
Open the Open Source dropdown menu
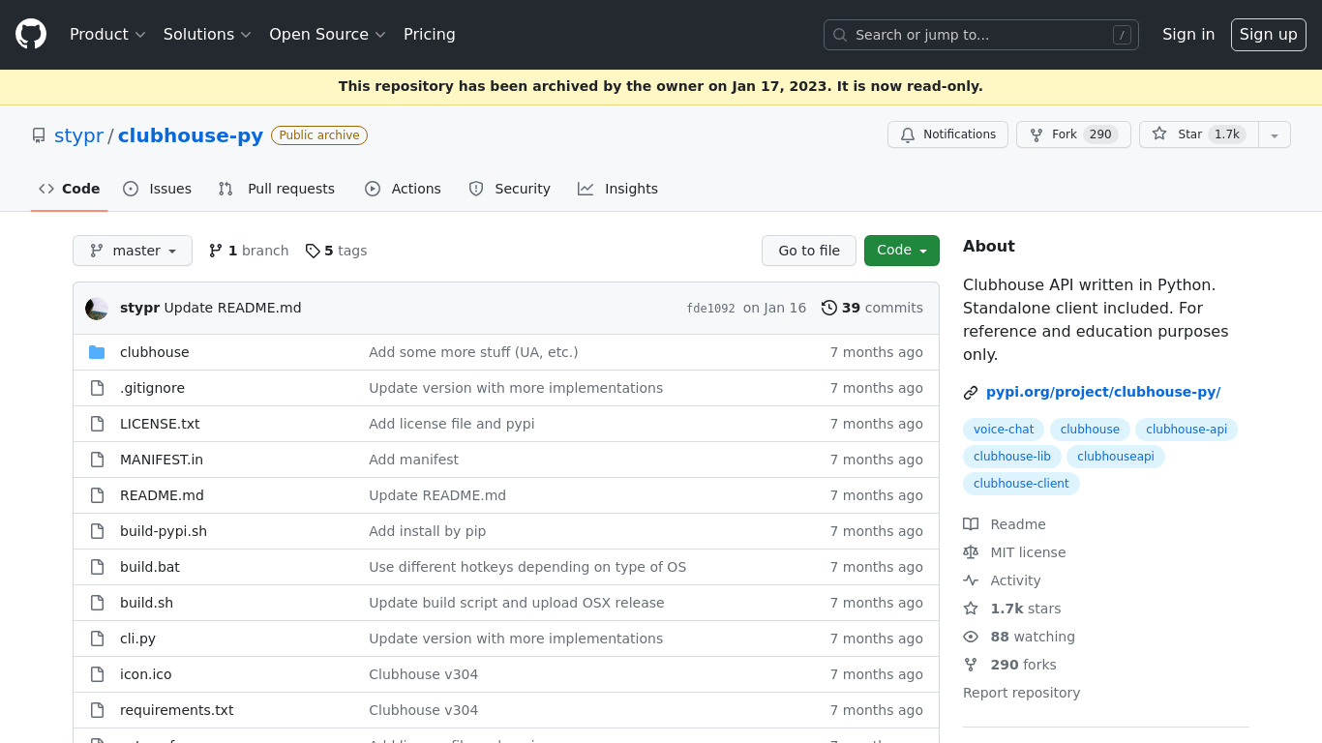(327, 34)
